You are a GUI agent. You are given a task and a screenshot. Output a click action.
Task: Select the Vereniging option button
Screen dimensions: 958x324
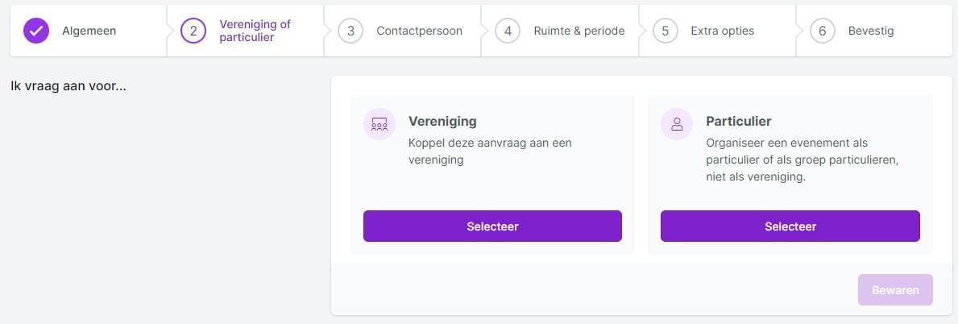pos(492,226)
